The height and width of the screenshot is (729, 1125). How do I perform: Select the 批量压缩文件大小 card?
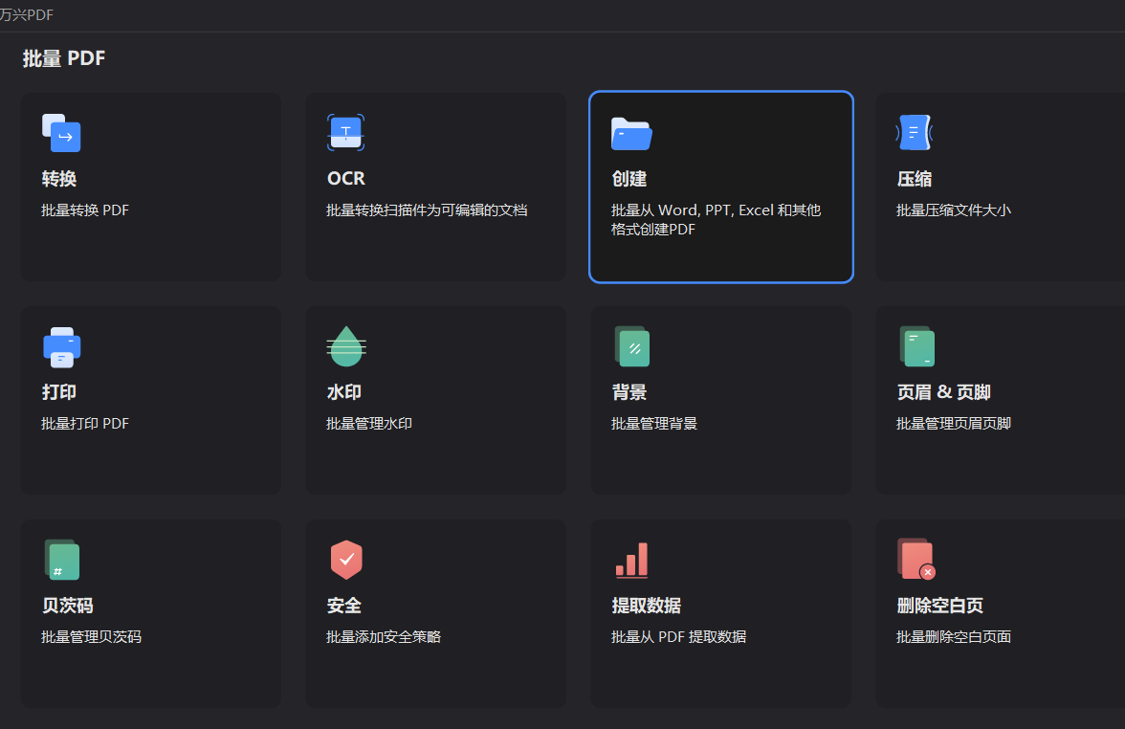click(1004, 187)
